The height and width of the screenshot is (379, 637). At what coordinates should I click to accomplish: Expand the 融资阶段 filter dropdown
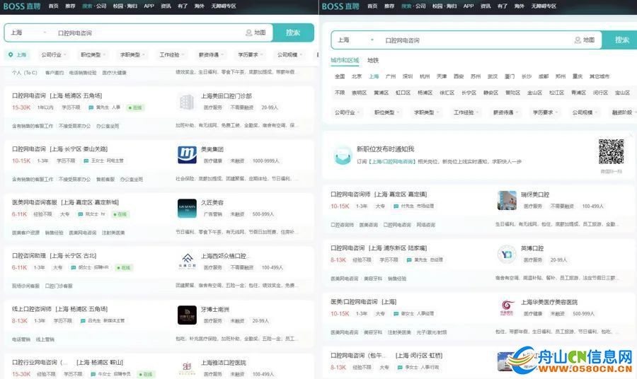[x=624, y=112]
